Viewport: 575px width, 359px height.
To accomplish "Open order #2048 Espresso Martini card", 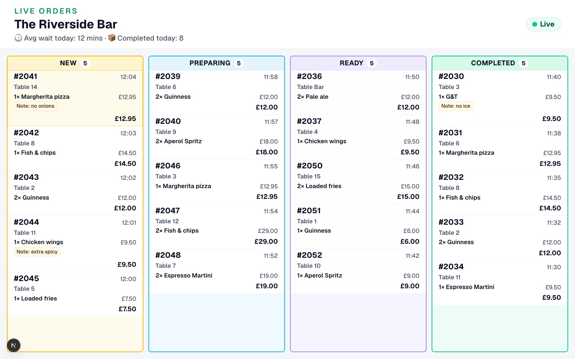I will point(217,271).
